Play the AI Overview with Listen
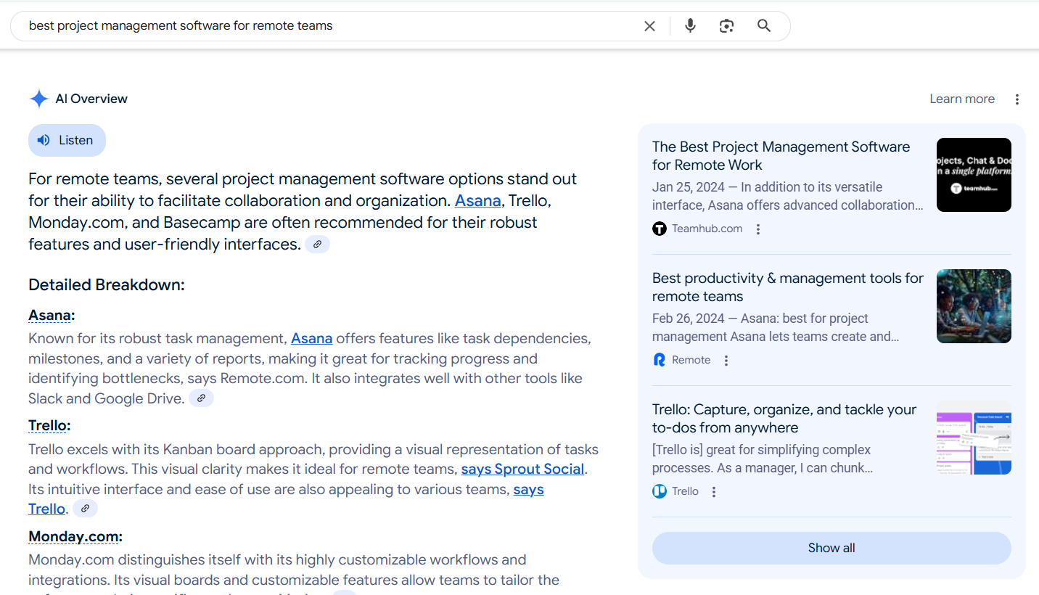1039x595 pixels. (x=67, y=140)
